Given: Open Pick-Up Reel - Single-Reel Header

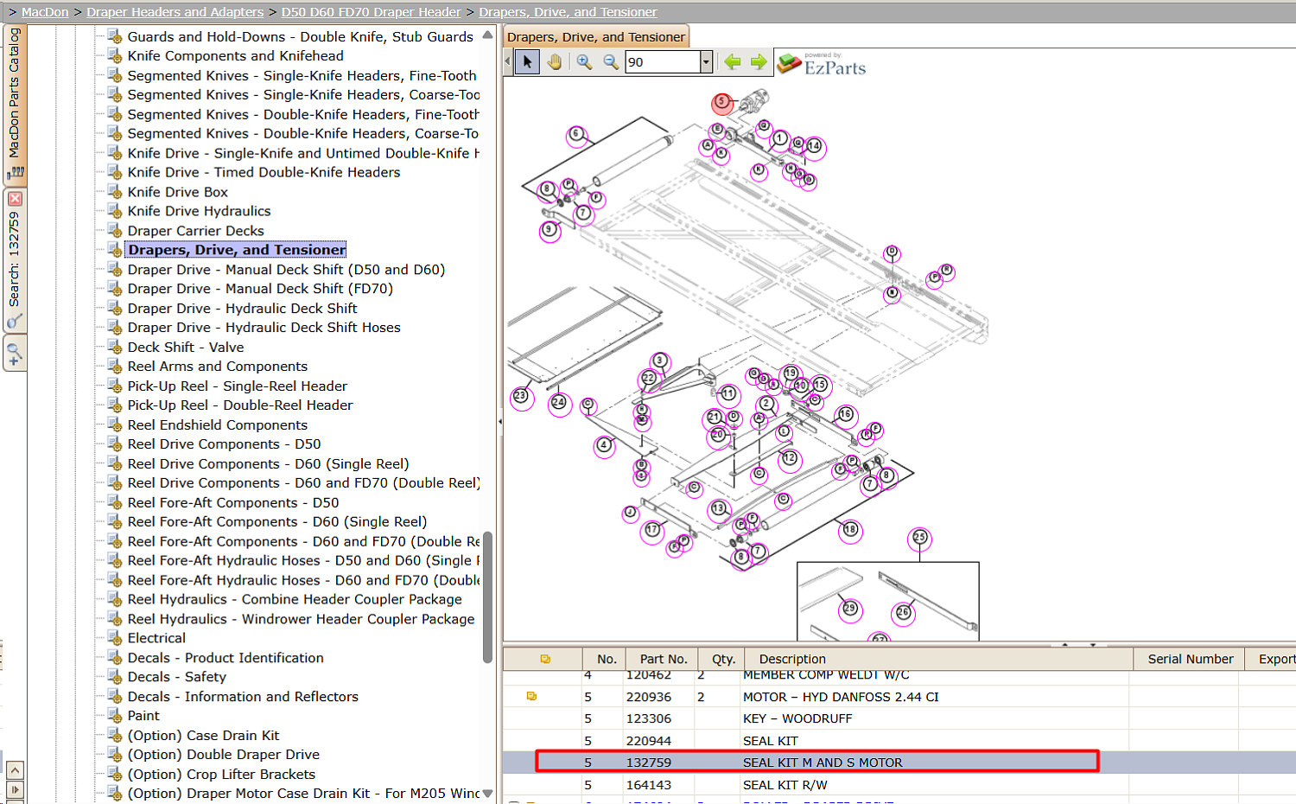Looking at the screenshot, I should click(x=238, y=386).
